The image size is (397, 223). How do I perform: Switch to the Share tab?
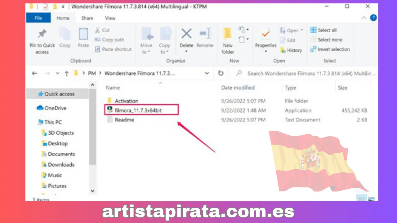87,18
